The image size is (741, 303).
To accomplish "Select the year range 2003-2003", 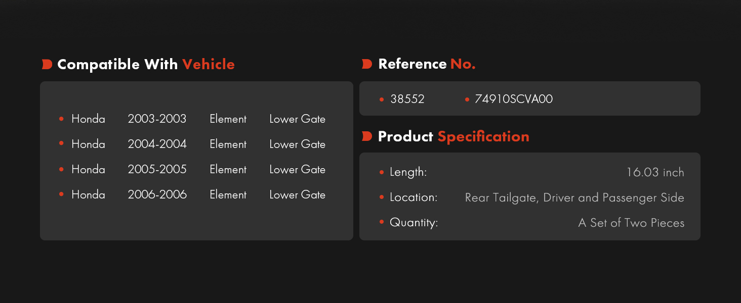I will 157,119.
